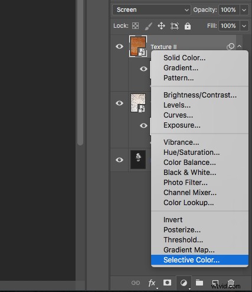Open layer style fx menu

point(152,283)
